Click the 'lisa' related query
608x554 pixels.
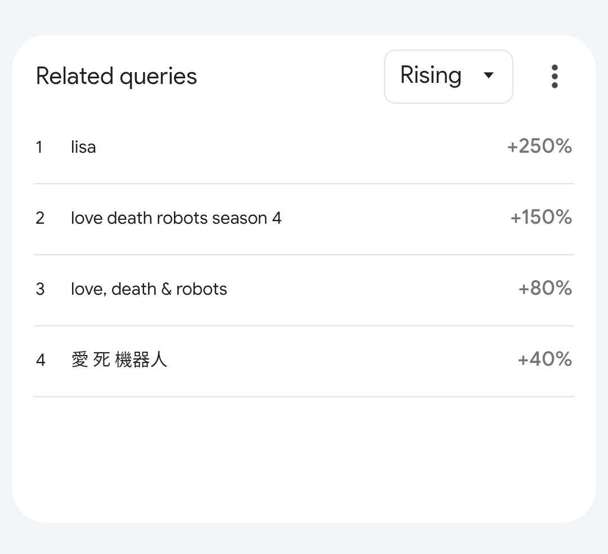coord(83,147)
